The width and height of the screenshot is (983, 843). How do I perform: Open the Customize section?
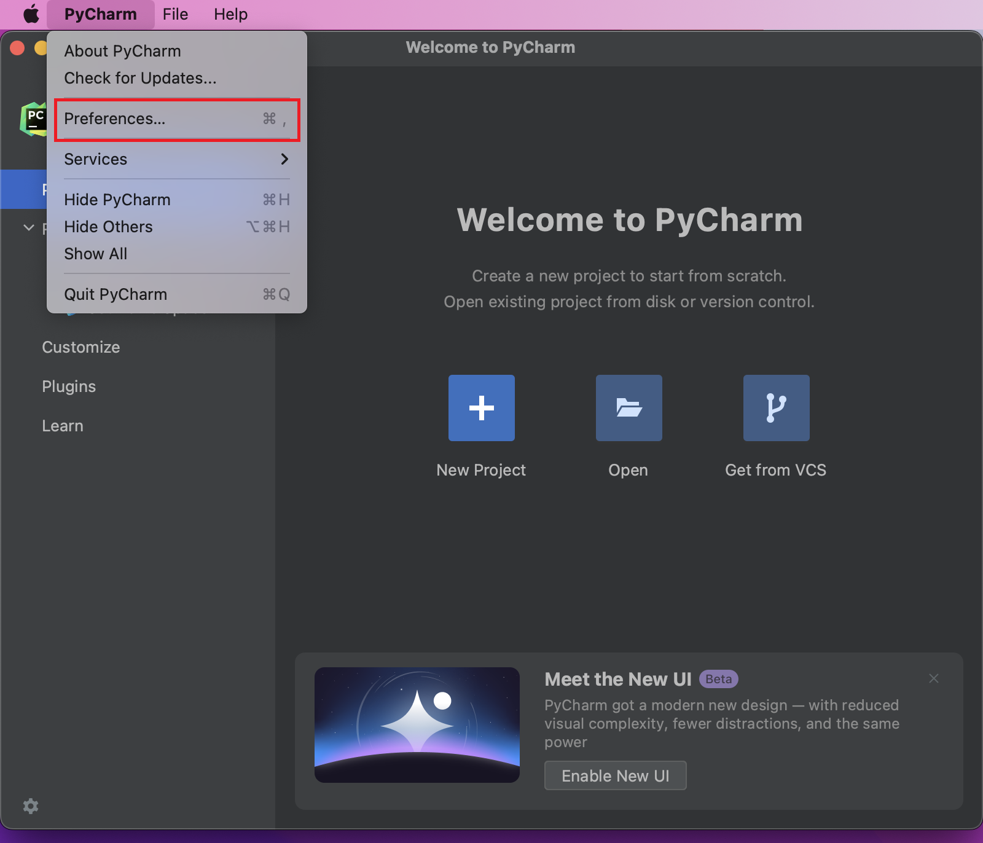81,347
